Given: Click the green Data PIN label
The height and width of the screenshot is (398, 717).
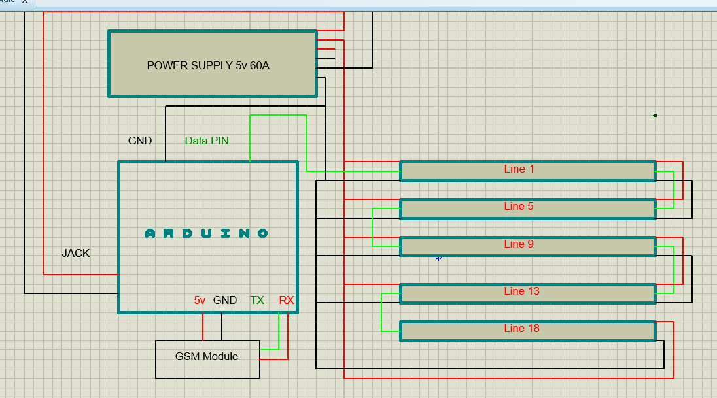Looking at the screenshot, I should [x=207, y=141].
